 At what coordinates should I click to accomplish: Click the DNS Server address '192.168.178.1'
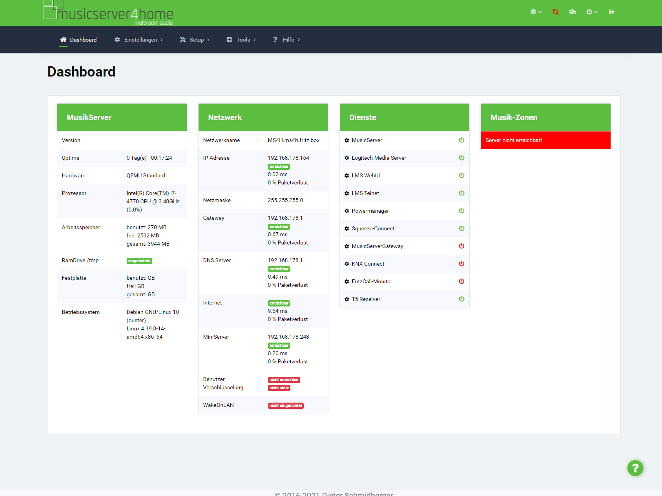[x=285, y=261]
